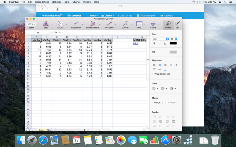Open the URL link in column K

[136, 44]
